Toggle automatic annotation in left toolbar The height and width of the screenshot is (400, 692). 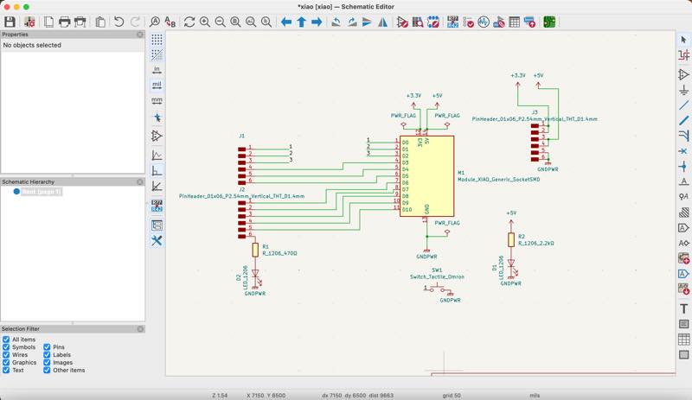click(157, 206)
